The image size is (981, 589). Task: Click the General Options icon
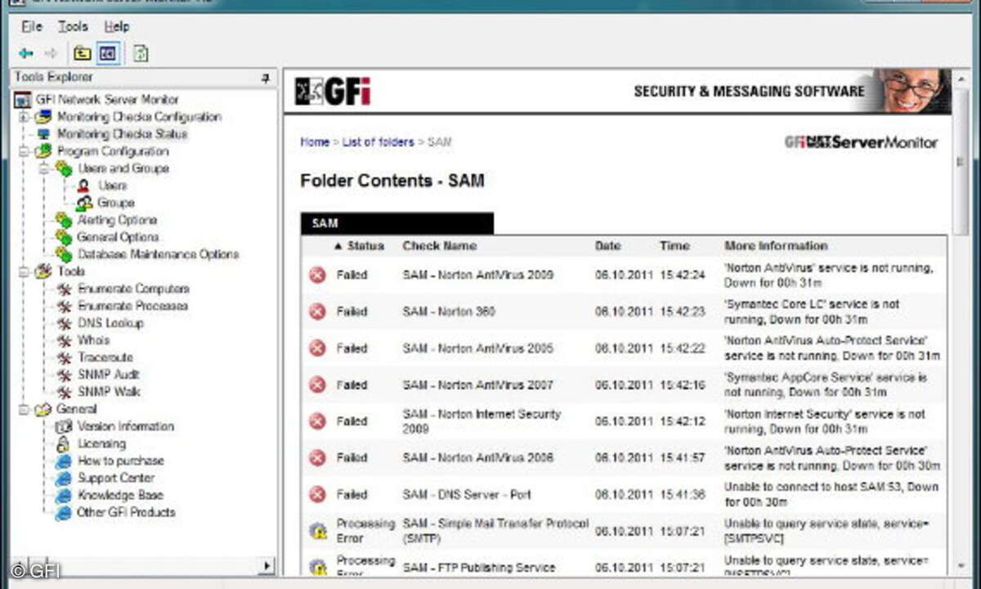[x=64, y=237]
